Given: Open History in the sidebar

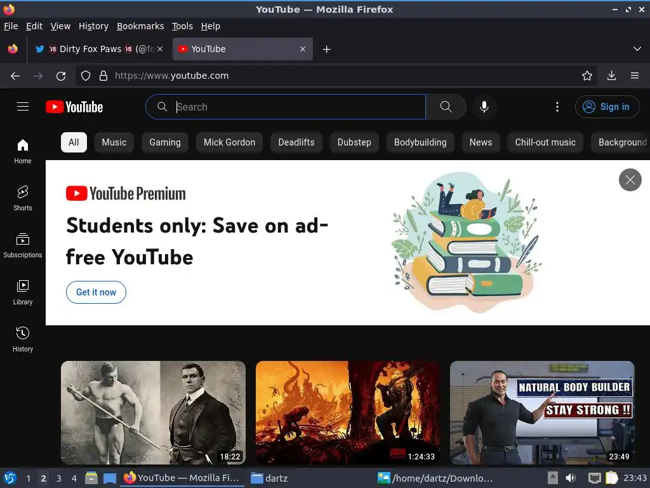Looking at the screenshot, I should tap(23, 339).
